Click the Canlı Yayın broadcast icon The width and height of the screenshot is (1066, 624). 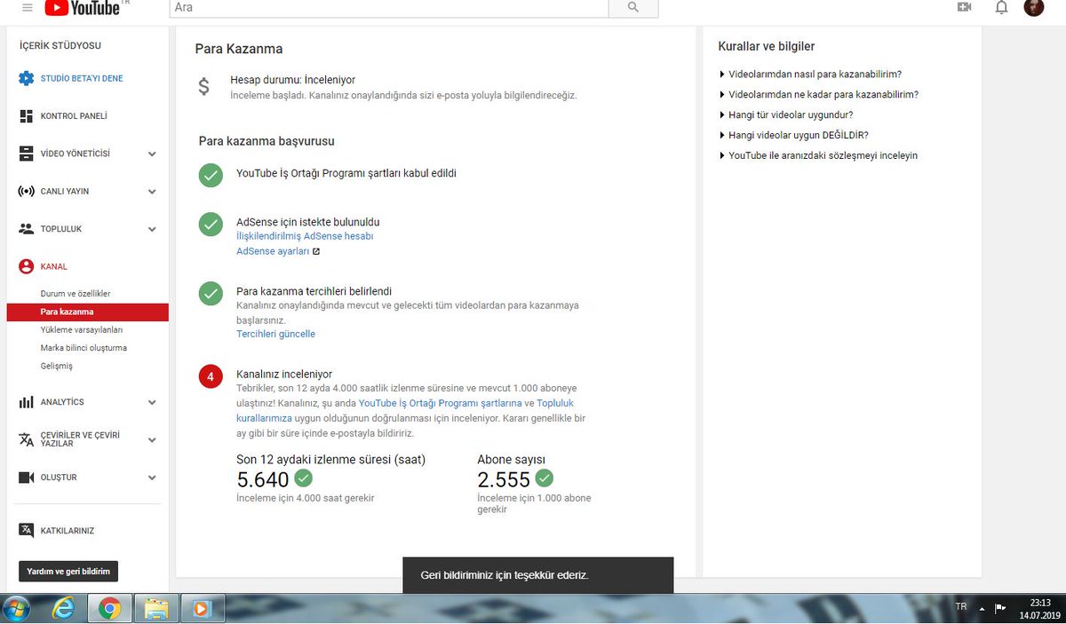tap(27, 192)
